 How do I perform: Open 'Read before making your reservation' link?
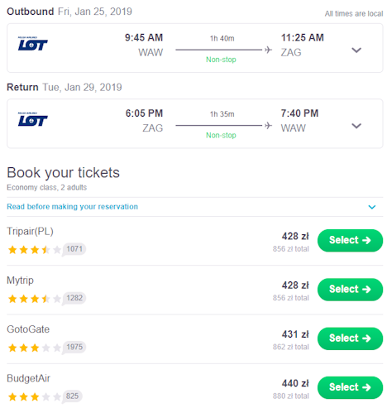72,207
